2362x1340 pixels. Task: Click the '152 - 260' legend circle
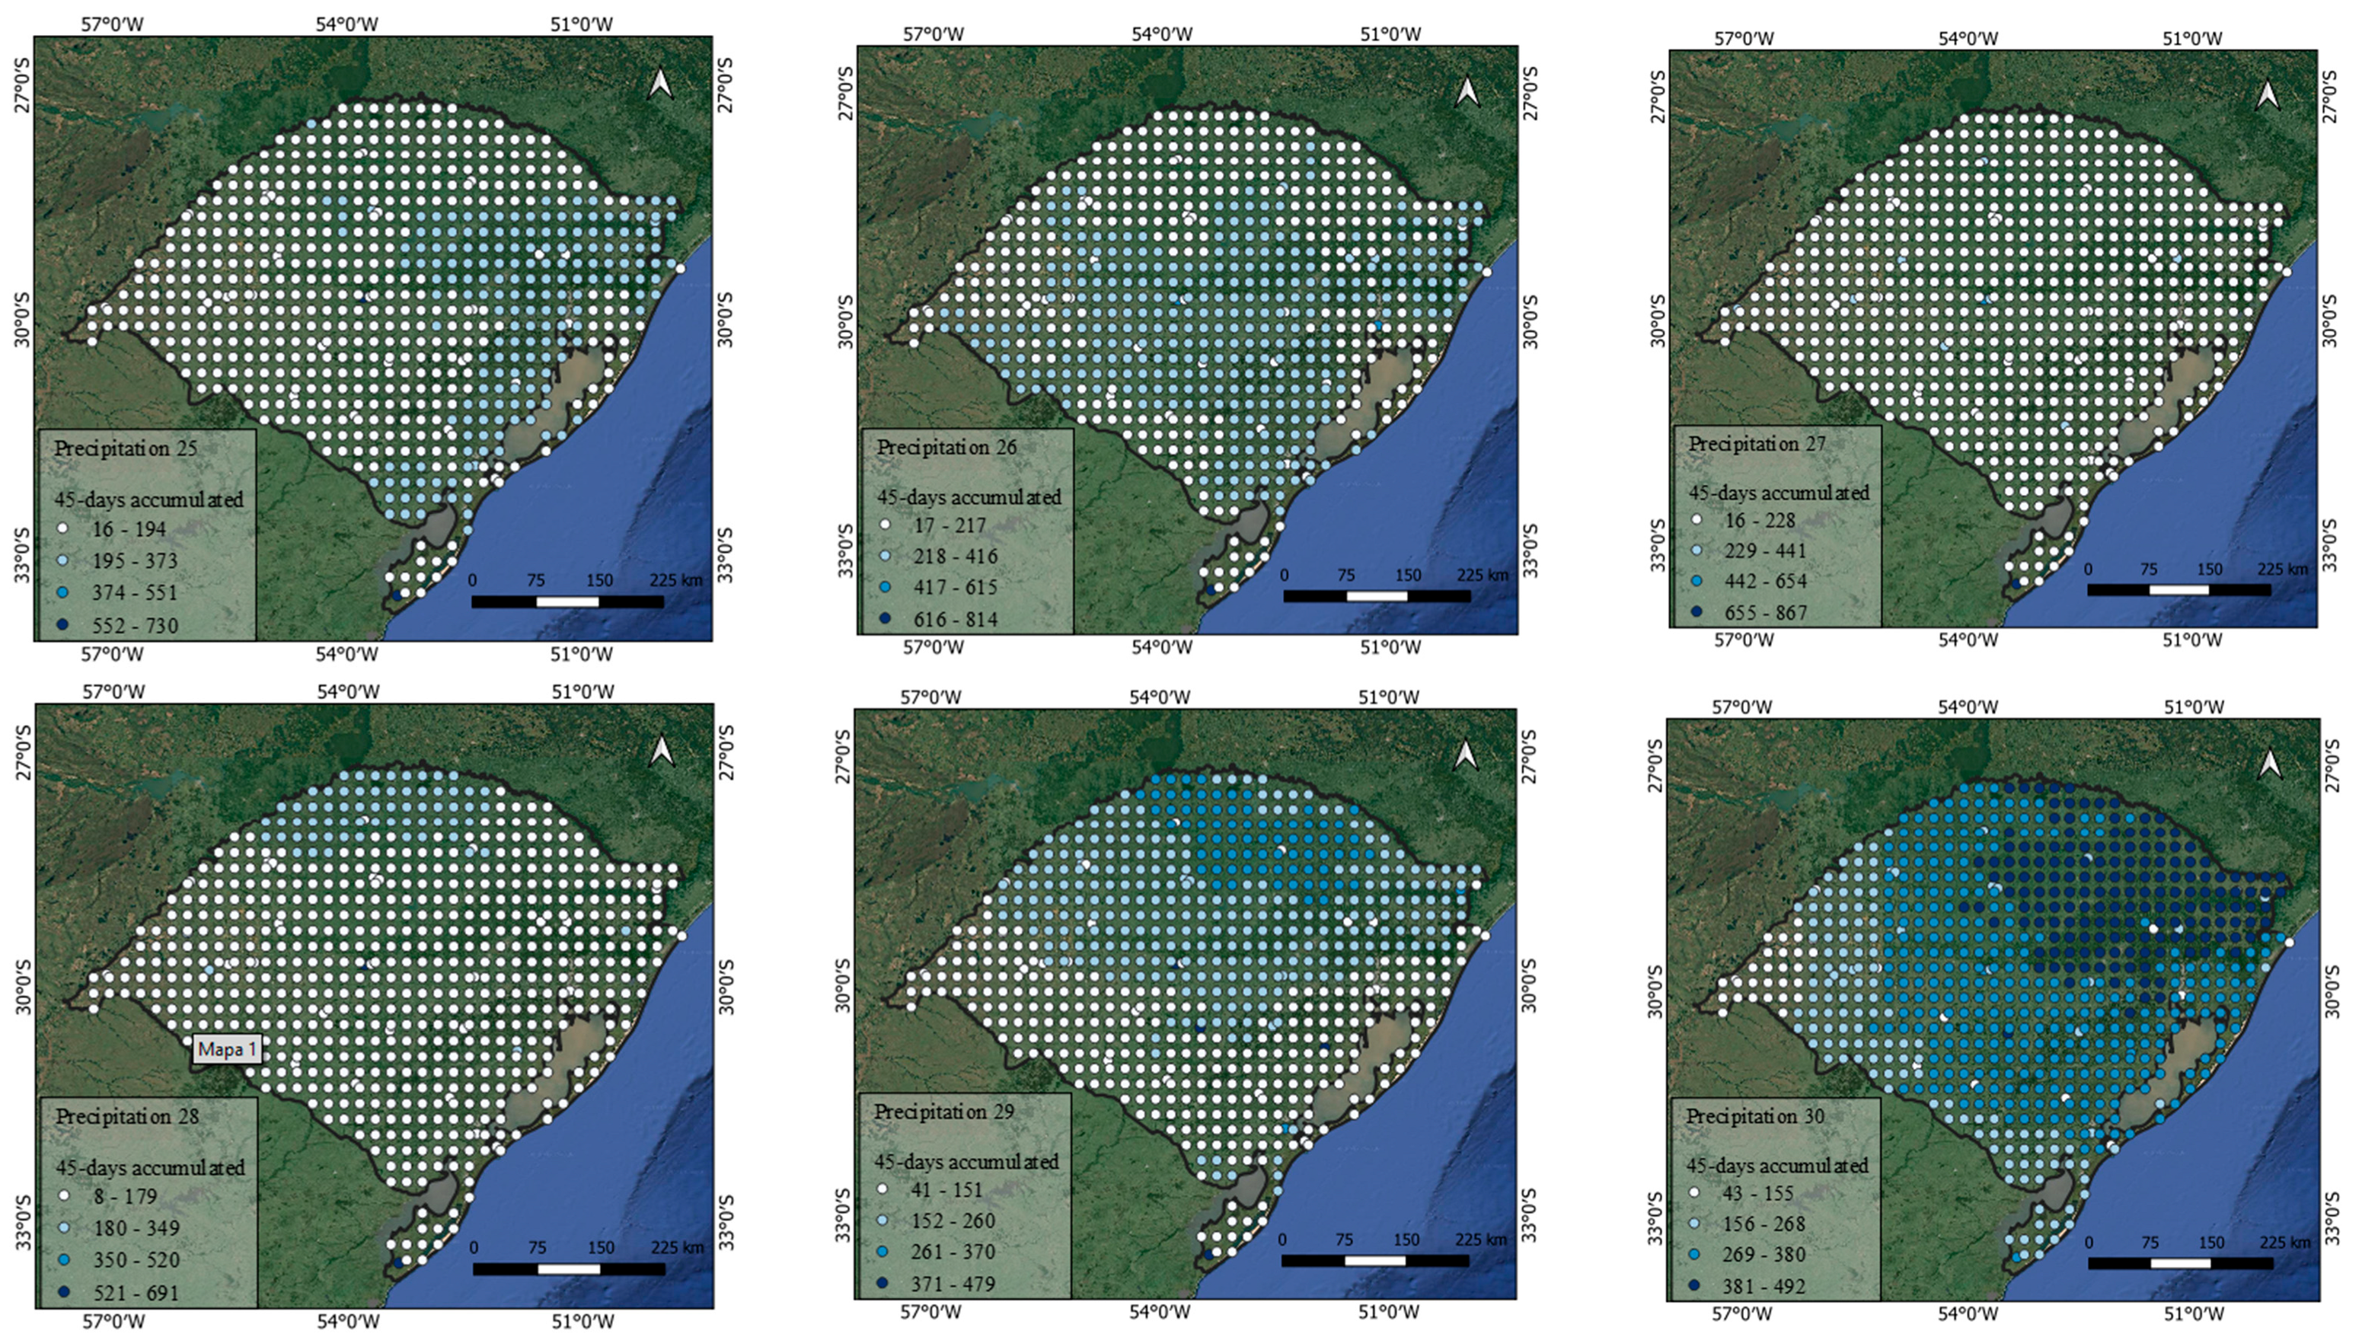tap(883, 1220)
